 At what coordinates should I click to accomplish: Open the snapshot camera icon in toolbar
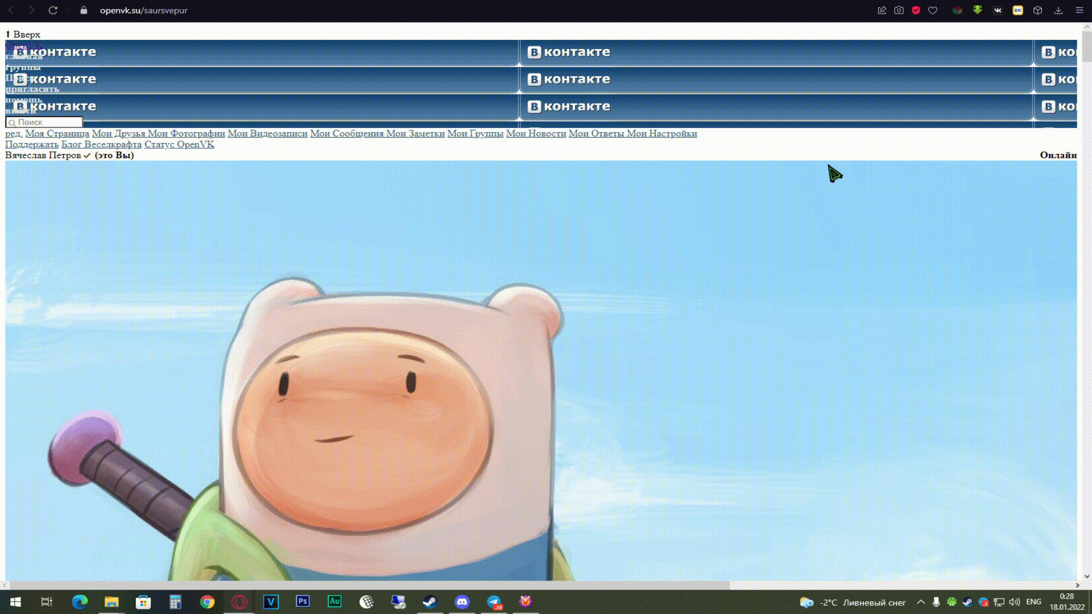click(x=899, y=10)
